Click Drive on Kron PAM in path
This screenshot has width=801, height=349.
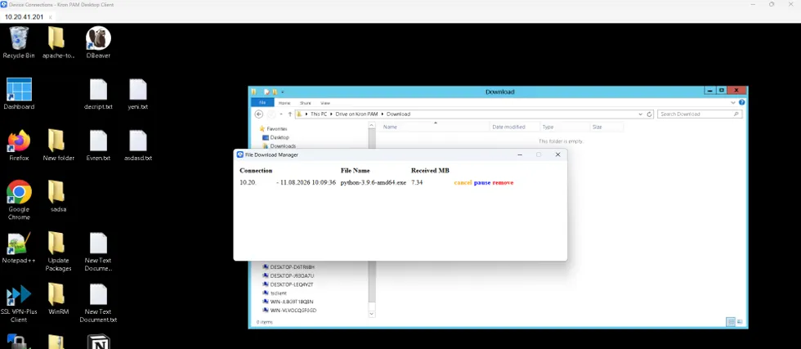(x=356, y=114)
